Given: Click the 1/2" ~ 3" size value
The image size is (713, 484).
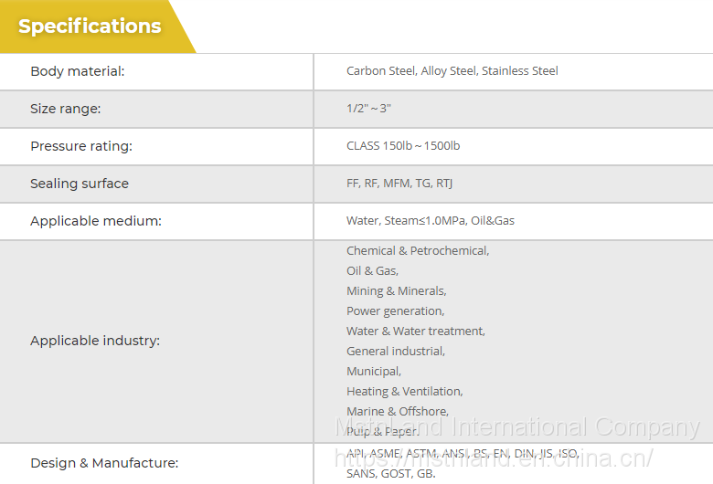Looking at the screenshot, I should [368, 109].
